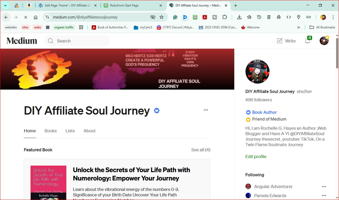Click the 486 followers link

(259, 100)
